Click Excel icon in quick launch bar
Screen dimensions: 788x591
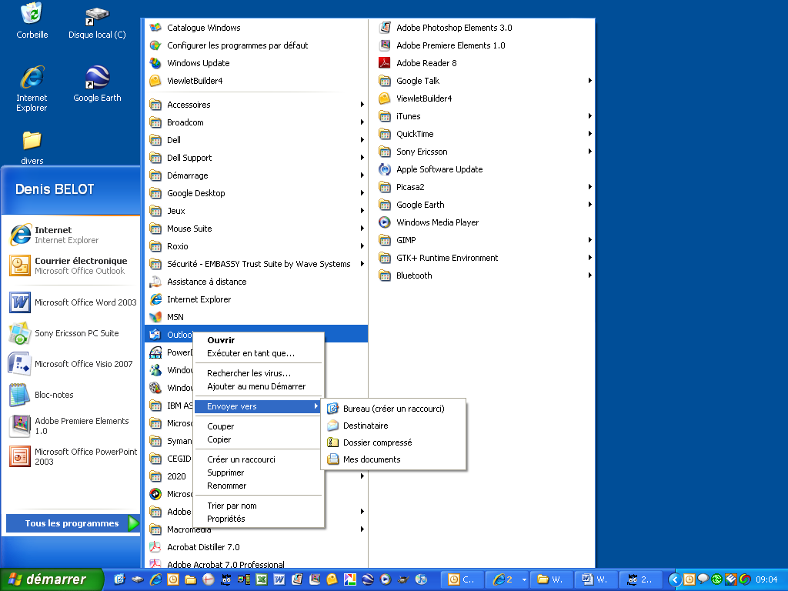pyautogui.click(x=262, y=579)
